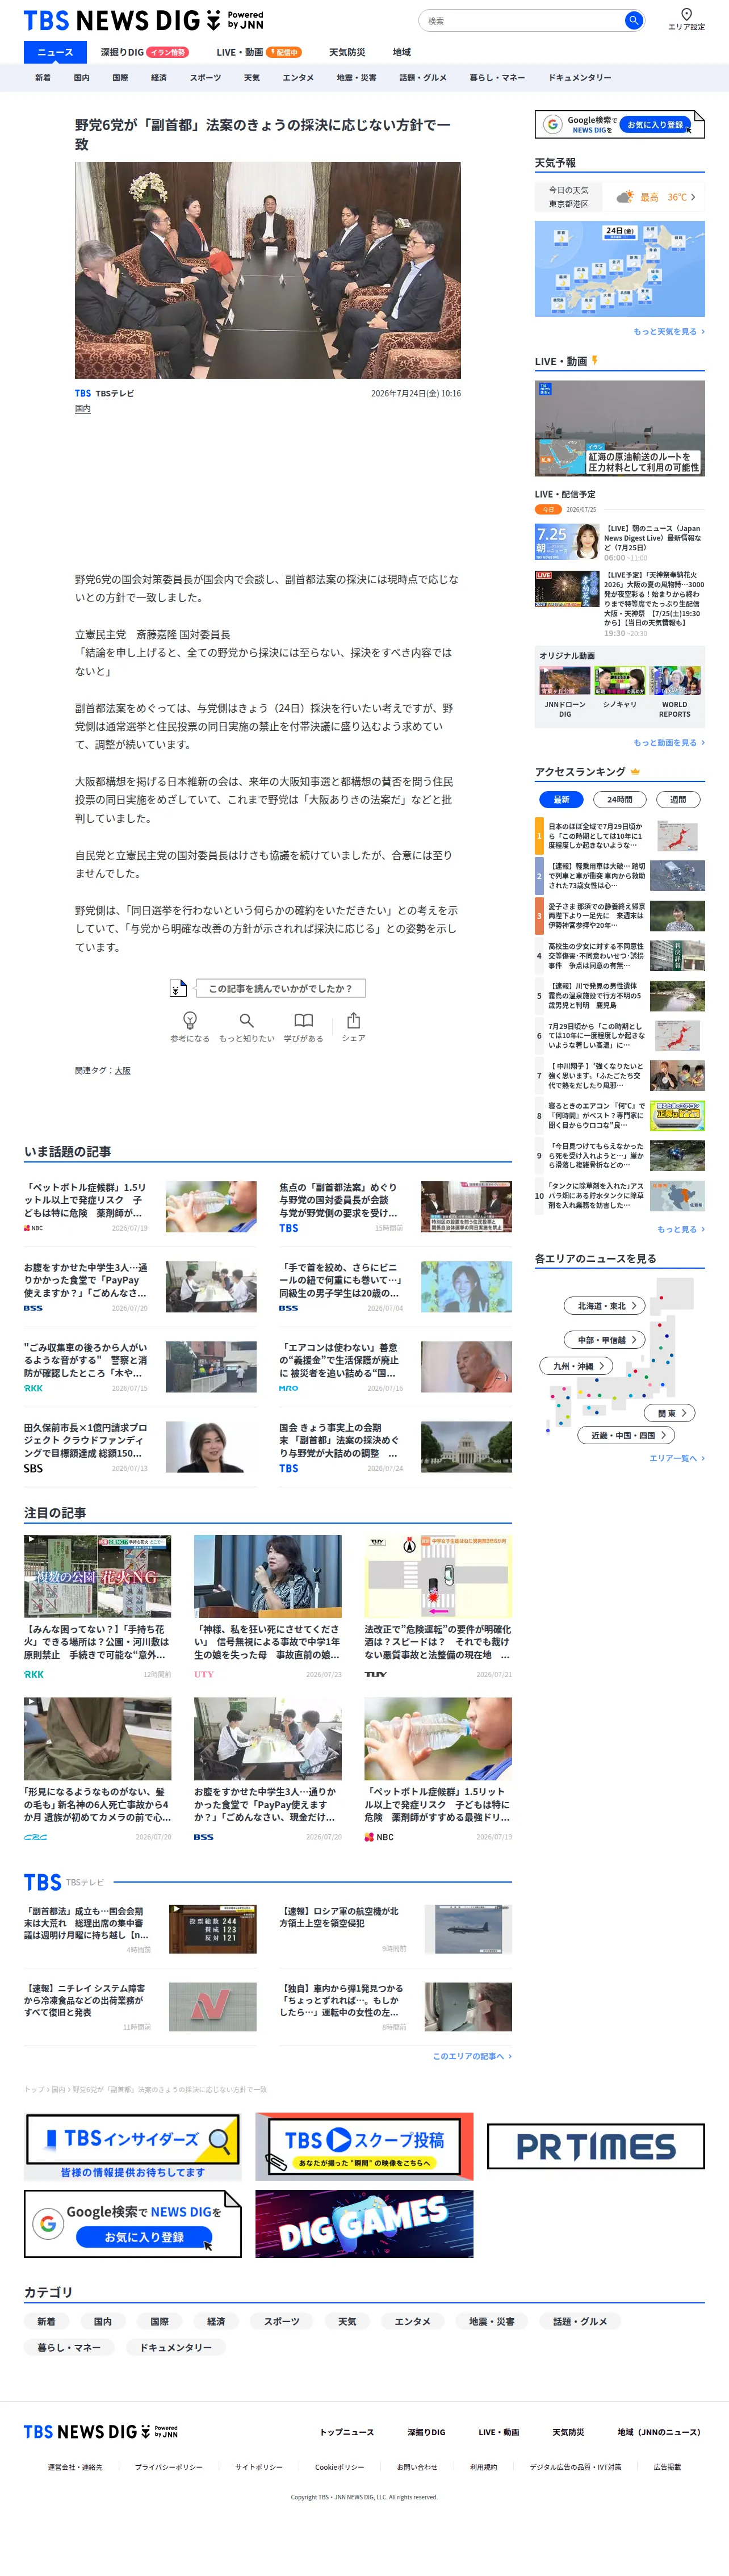Go to 地震・災害 in the top sub-navigation
729x2576 pixels.
coord(356,77)
